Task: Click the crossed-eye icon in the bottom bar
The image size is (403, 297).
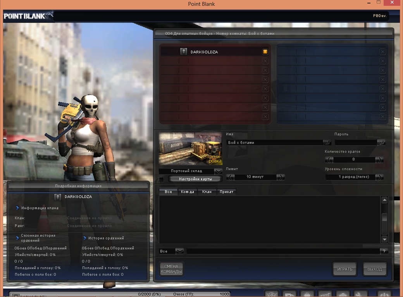Action: pyautogui.click(x=271, y=294)
